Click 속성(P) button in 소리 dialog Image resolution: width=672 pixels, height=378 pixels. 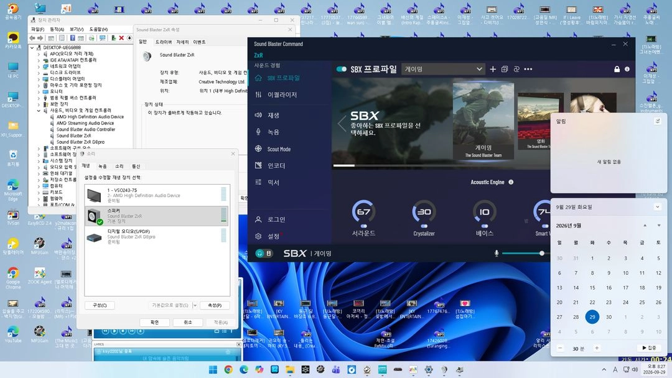pyautogui.click(x=215, y=305)
